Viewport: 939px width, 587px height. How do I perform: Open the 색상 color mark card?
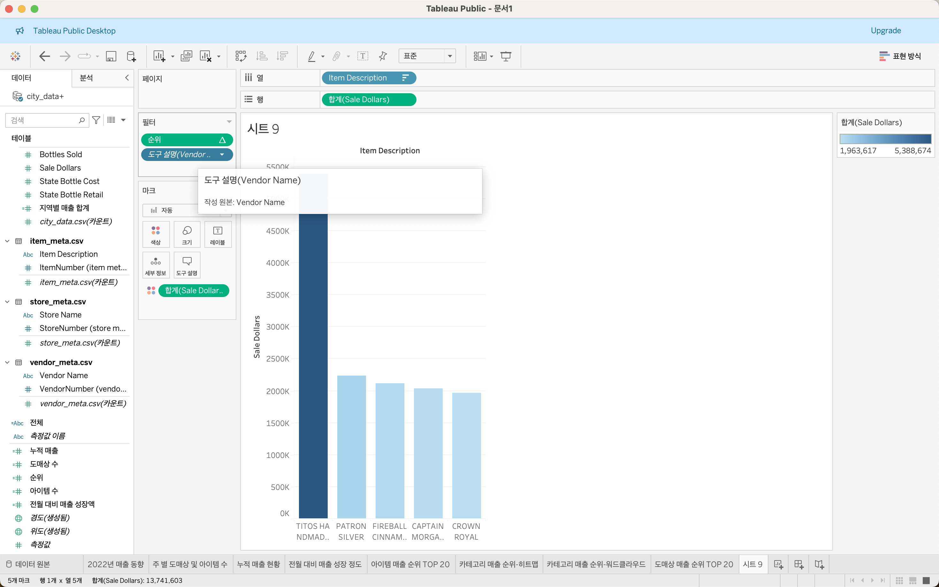pos(156,234)
